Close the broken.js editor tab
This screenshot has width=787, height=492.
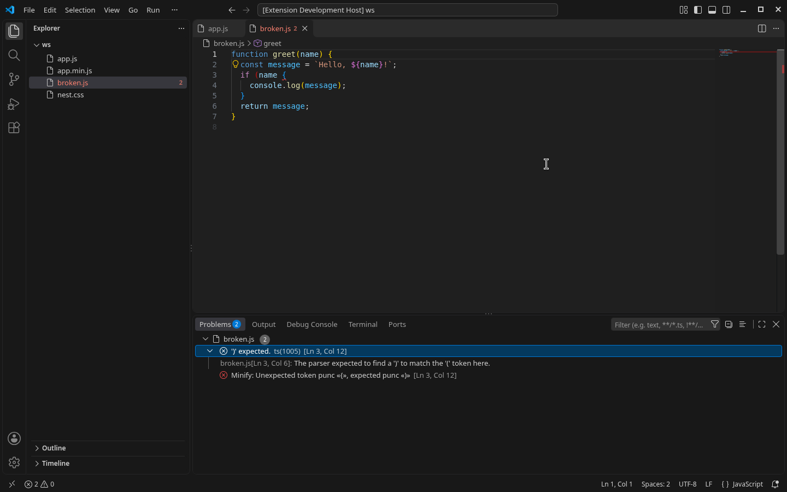305,28
